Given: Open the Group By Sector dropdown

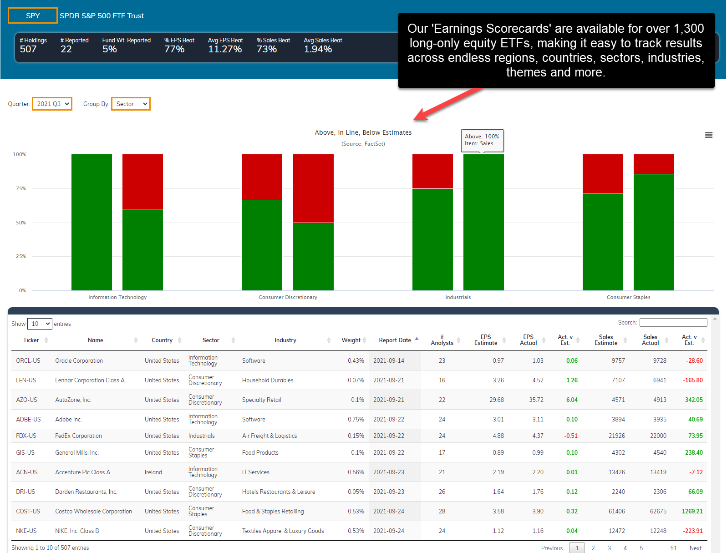Looking at the screenshot, I should (x=131, y=104).
